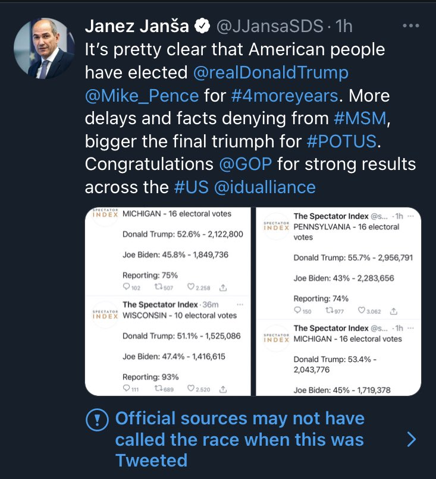Open the @Mike_Pence mention link

coord(142,96)
